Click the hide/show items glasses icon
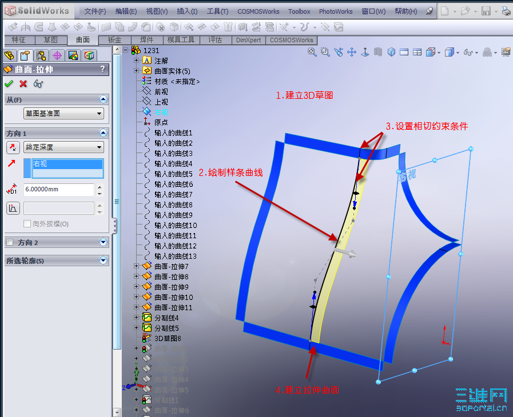 (x=468, y=53)
